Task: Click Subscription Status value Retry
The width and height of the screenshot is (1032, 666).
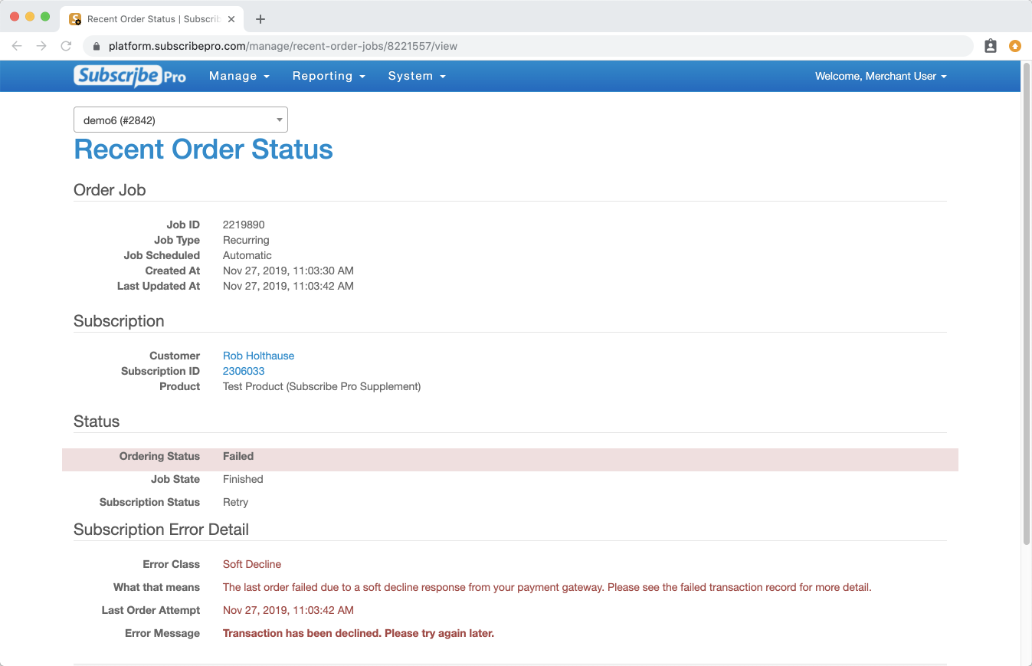Action: coord(235,502)
